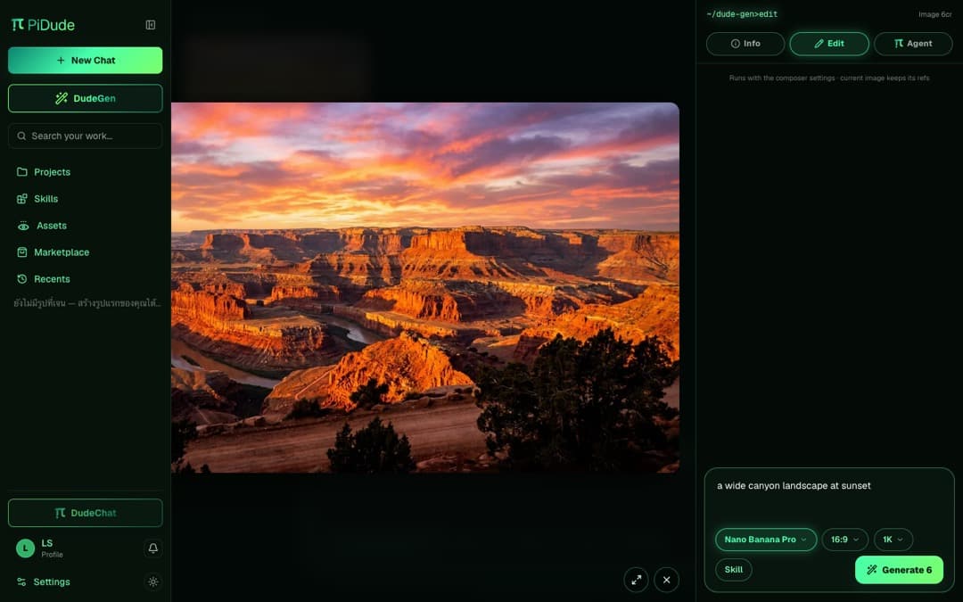Click the Projects folder icon
Screen dimensions: 963x602
point(22,172)
